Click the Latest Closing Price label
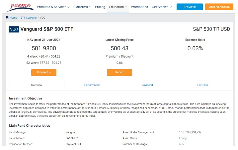The height and width of the screenshot is (150, 238). click(119, 40)
